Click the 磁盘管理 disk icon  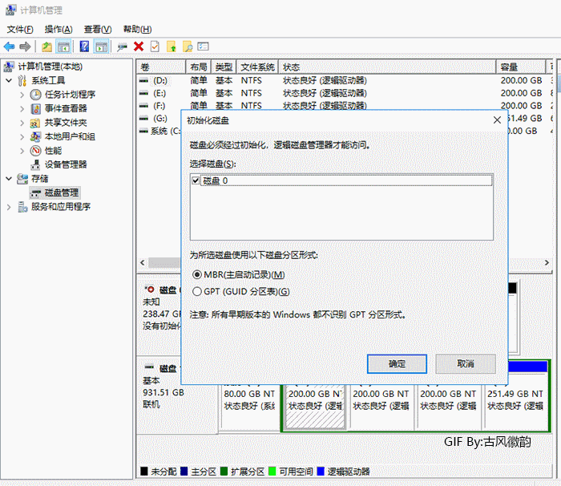click(36, 193)
